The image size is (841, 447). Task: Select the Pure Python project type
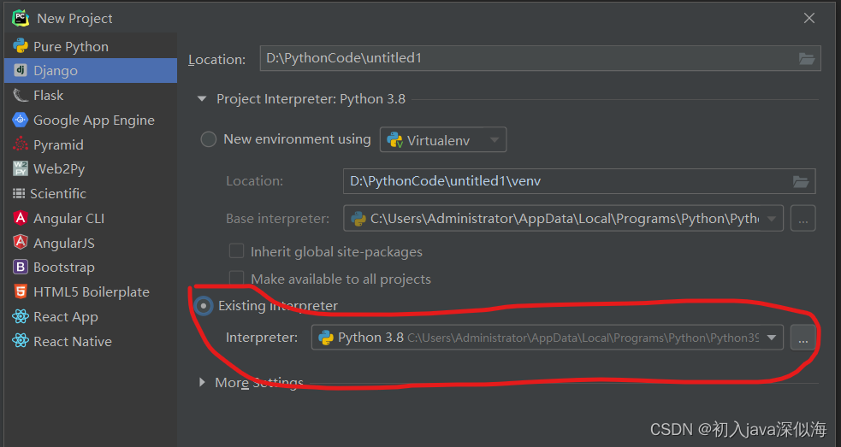pos(70,46)
